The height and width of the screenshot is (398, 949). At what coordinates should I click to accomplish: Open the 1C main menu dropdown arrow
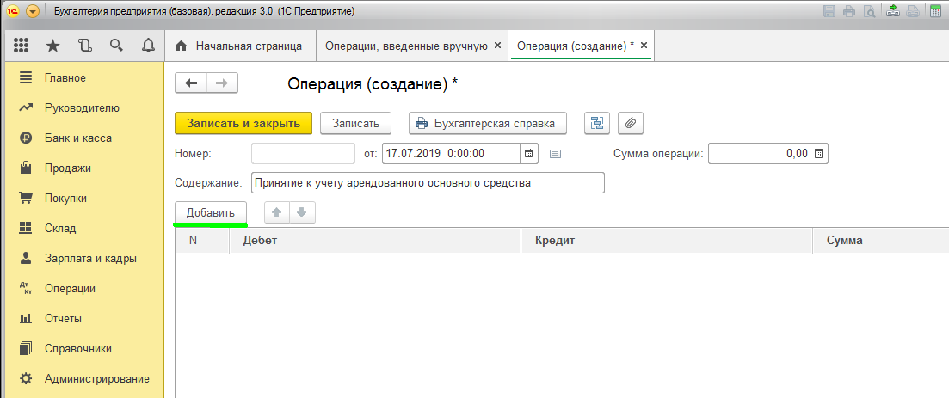(33, 11)
